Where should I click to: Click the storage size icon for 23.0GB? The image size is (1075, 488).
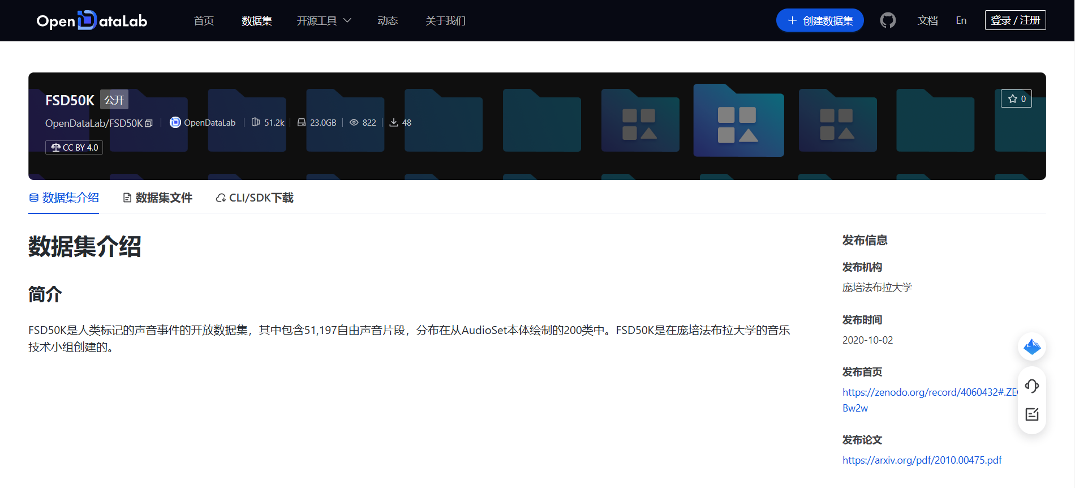(302, 122)
